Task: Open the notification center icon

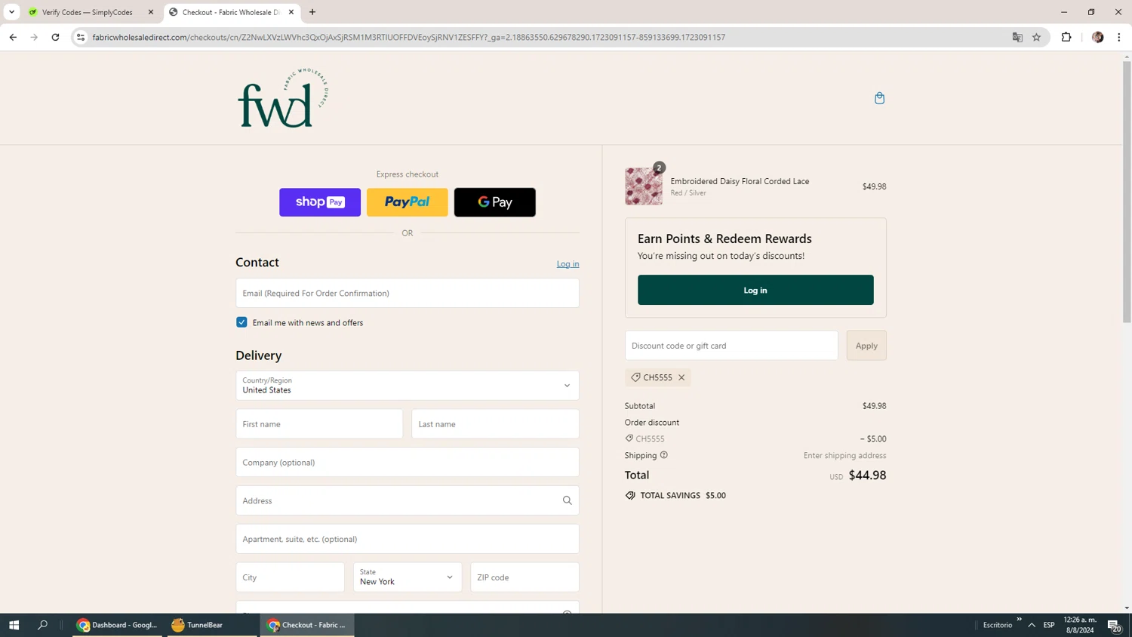Action: pos(1115,625)
